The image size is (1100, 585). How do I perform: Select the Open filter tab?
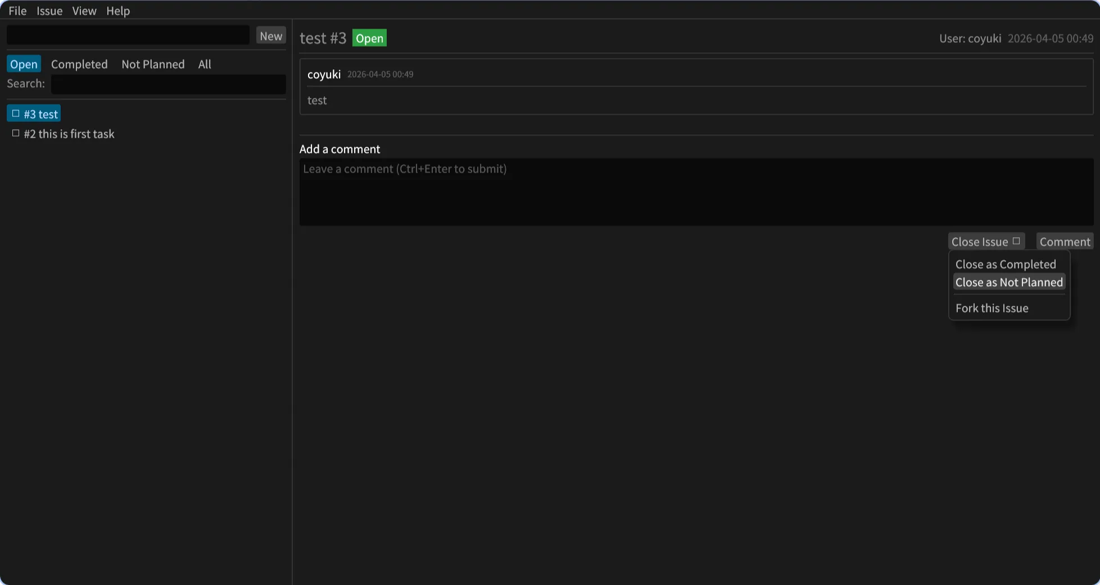coord(23,64)
